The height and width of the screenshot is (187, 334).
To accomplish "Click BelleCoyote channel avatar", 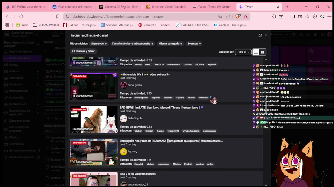I will point(123,118).
